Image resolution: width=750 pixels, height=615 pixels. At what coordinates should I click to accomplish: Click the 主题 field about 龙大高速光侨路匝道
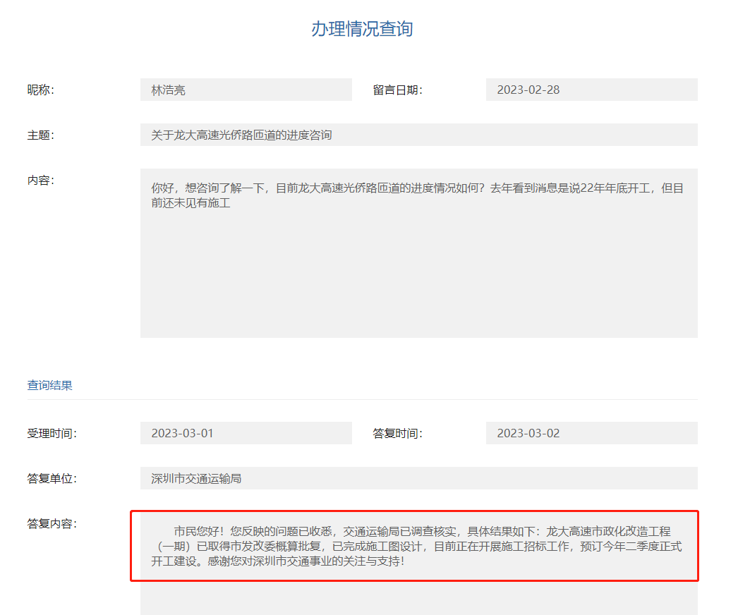(418, 135)
